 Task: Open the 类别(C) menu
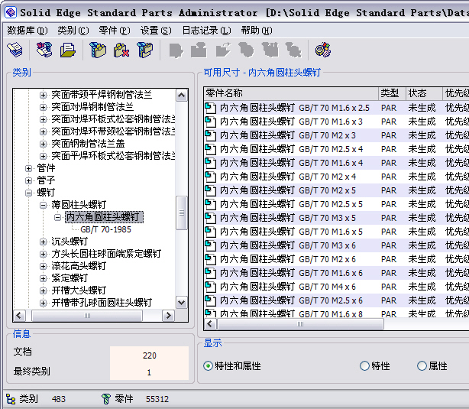point(73,31)
